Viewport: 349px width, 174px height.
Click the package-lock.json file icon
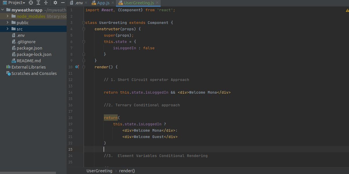13,55
